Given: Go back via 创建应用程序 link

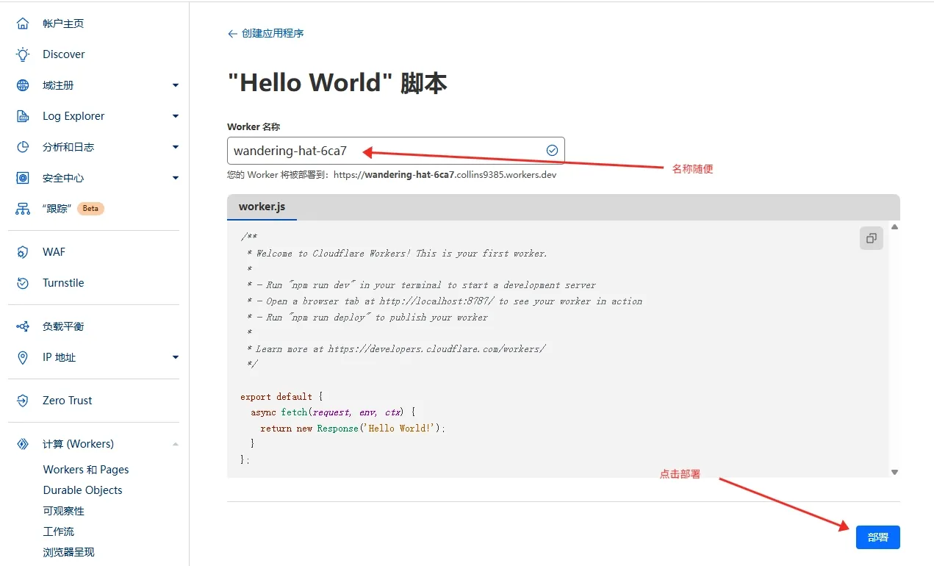Looking at the screenshot, I should 273,34.
